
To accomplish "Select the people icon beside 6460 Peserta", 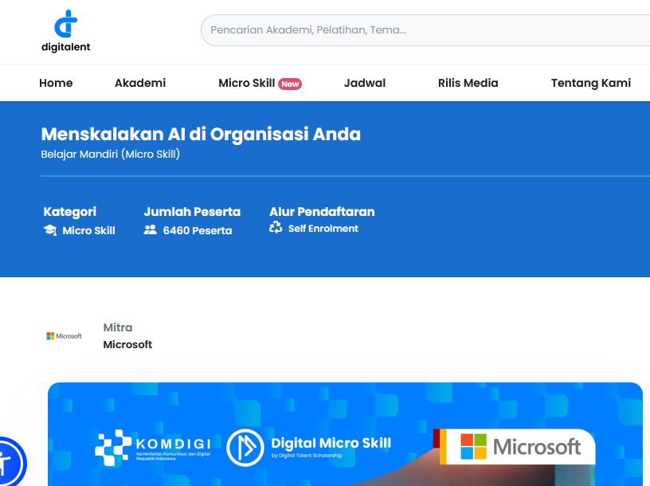I will click(150, 229).
